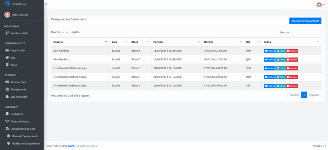Image resolution: width=328 pixels, height=150 pixels.
Task: Select Planejamento in the sidebar menu
Action: tap(18, 89)
